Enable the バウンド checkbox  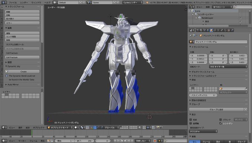coord(220,120)
